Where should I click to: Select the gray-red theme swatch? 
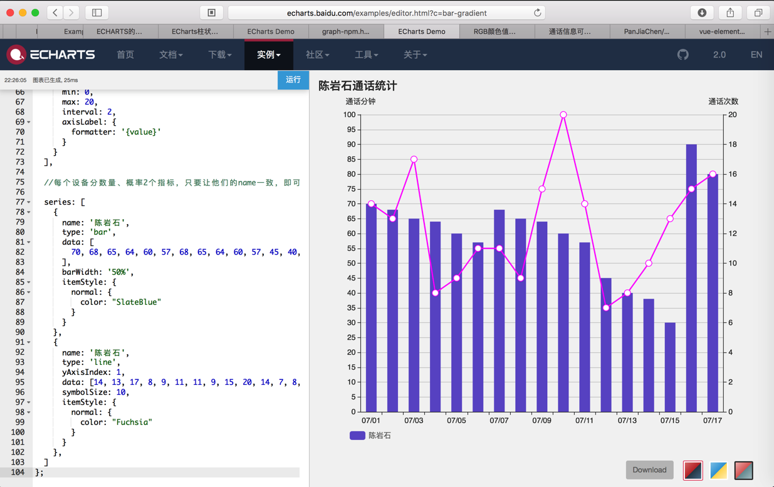click(x=744, y=470)
